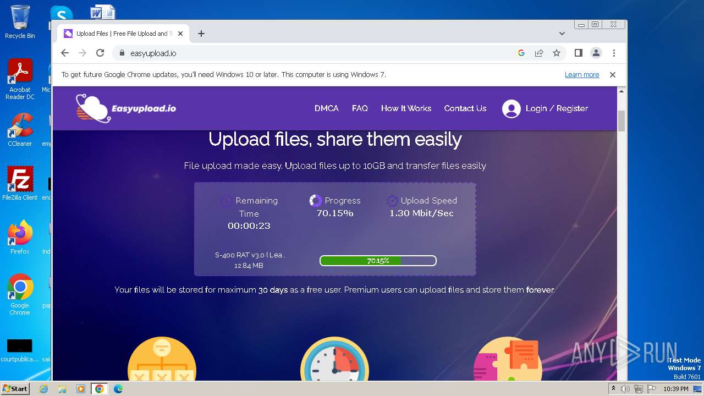Open the Contact Us page

click(x=465, y=108)
